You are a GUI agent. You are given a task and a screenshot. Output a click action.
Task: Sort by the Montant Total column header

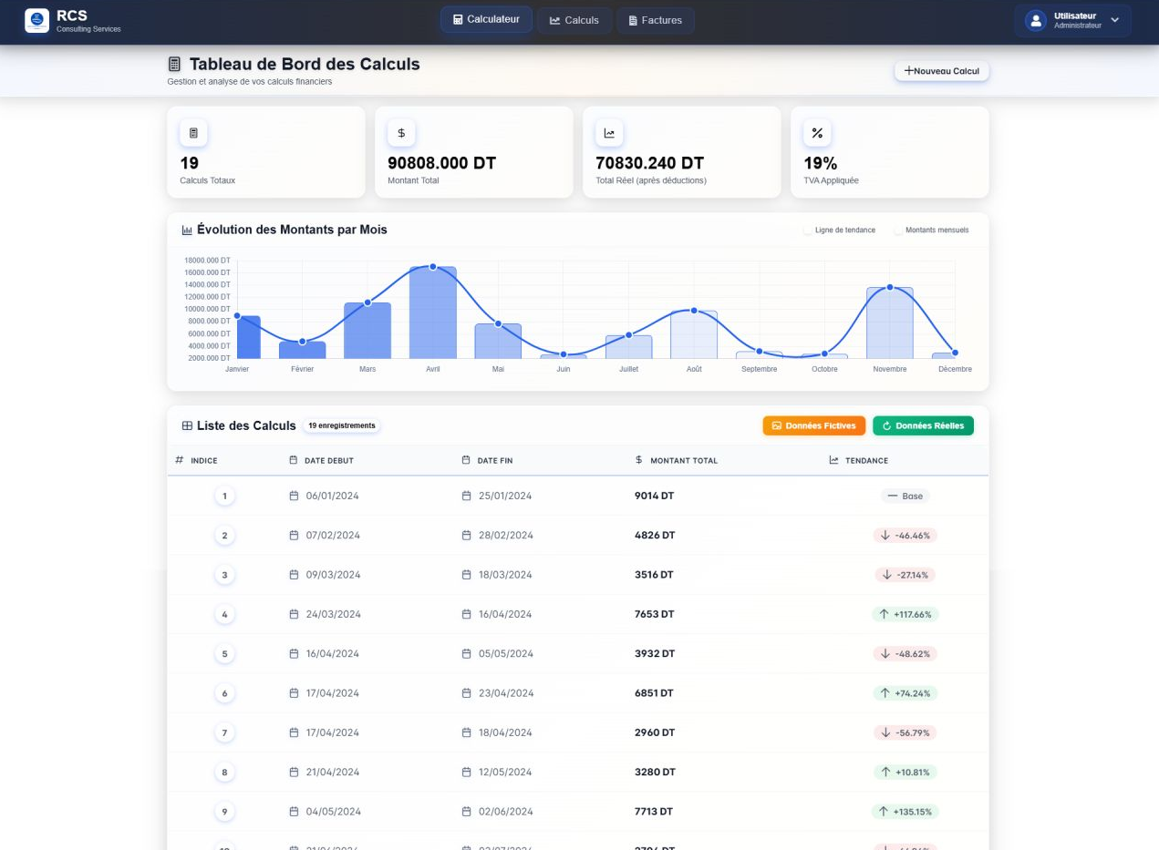point(683,461)
